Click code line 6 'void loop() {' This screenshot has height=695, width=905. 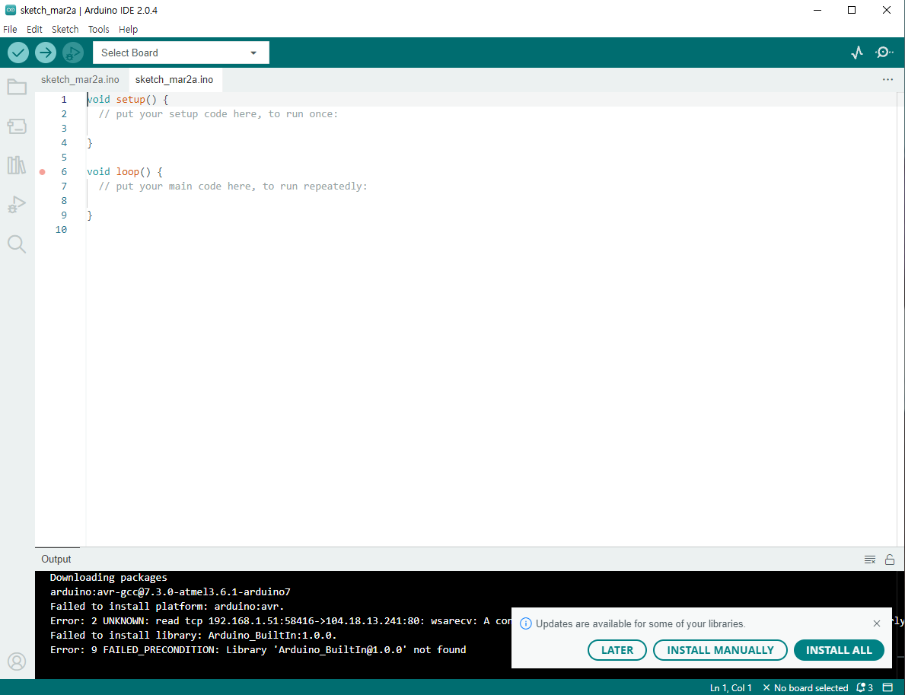click(125, 171)
